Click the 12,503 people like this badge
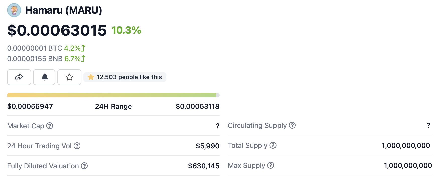Image resolution: width=440 pixels, height=190 pixels. 125,77
